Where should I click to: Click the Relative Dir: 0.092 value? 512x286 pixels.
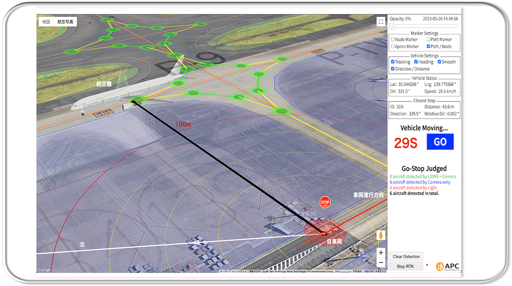pos(442,114)
